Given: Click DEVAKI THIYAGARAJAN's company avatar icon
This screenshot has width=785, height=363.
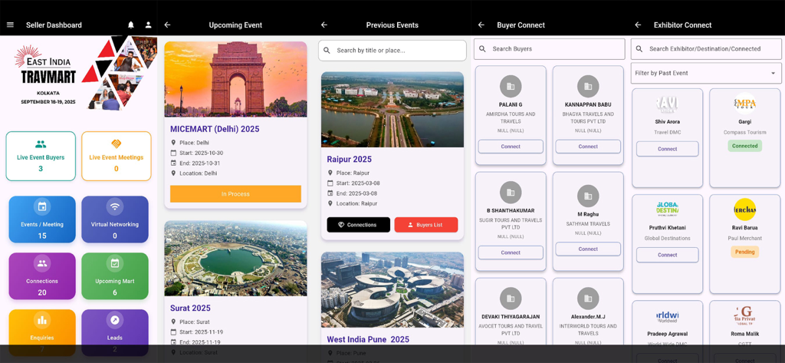Looking at the screenshot, I should coord(511,299).
